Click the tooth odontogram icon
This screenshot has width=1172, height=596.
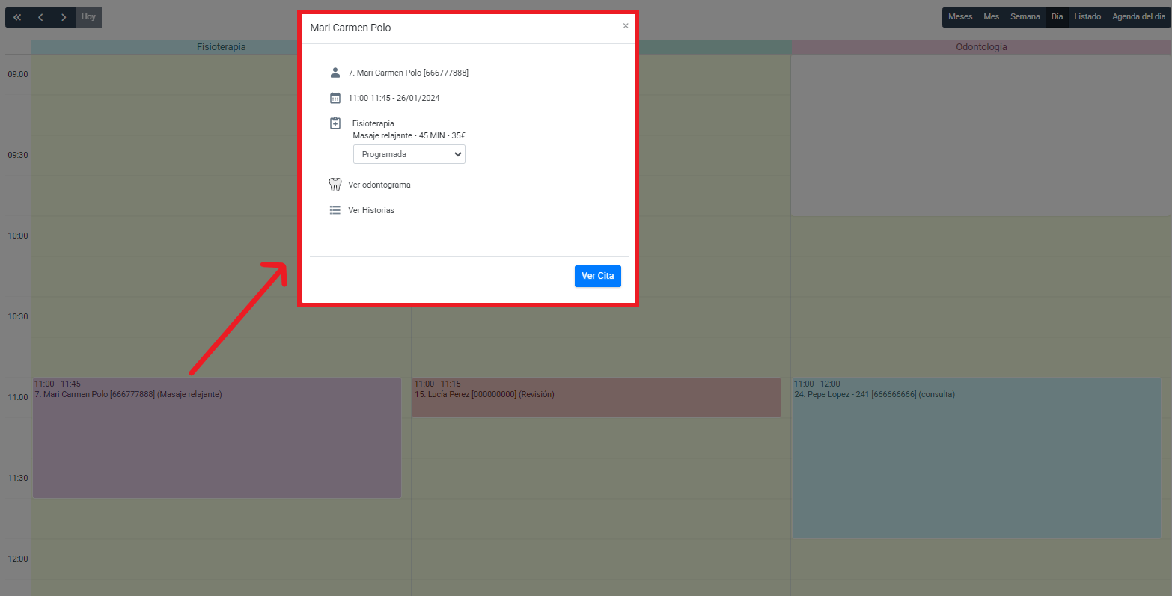pos(335,185)
